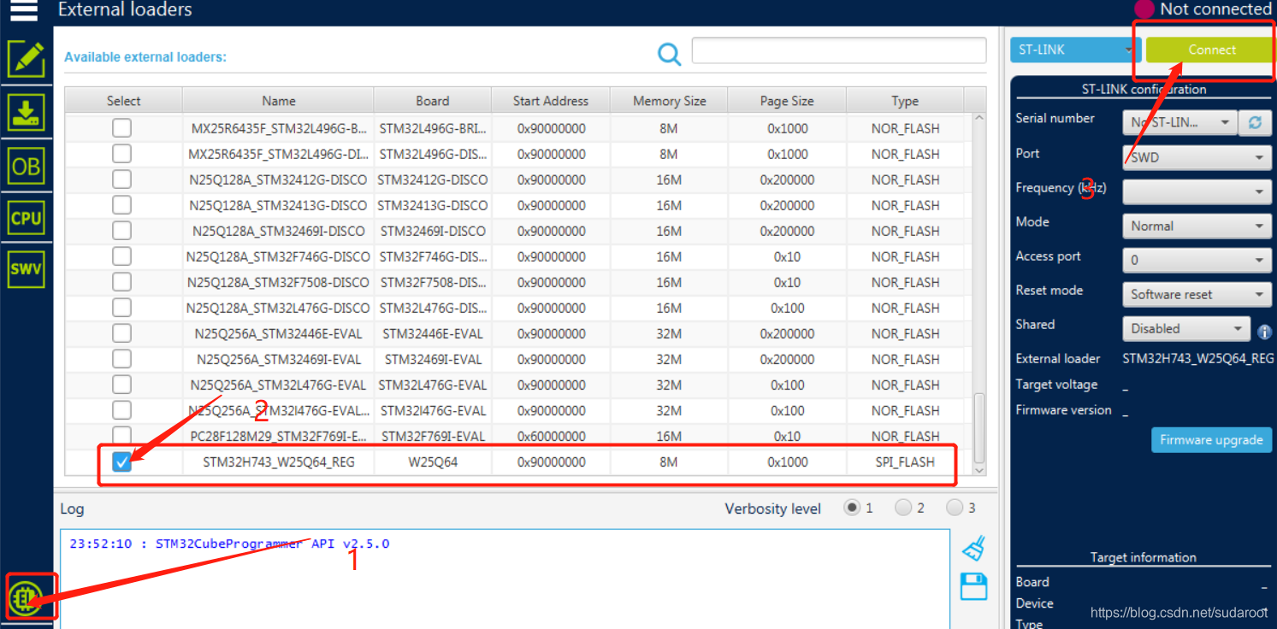Sort by the Type column header
The width and height of the screenshot is (1277, 629).
click(x=905, y=101)
